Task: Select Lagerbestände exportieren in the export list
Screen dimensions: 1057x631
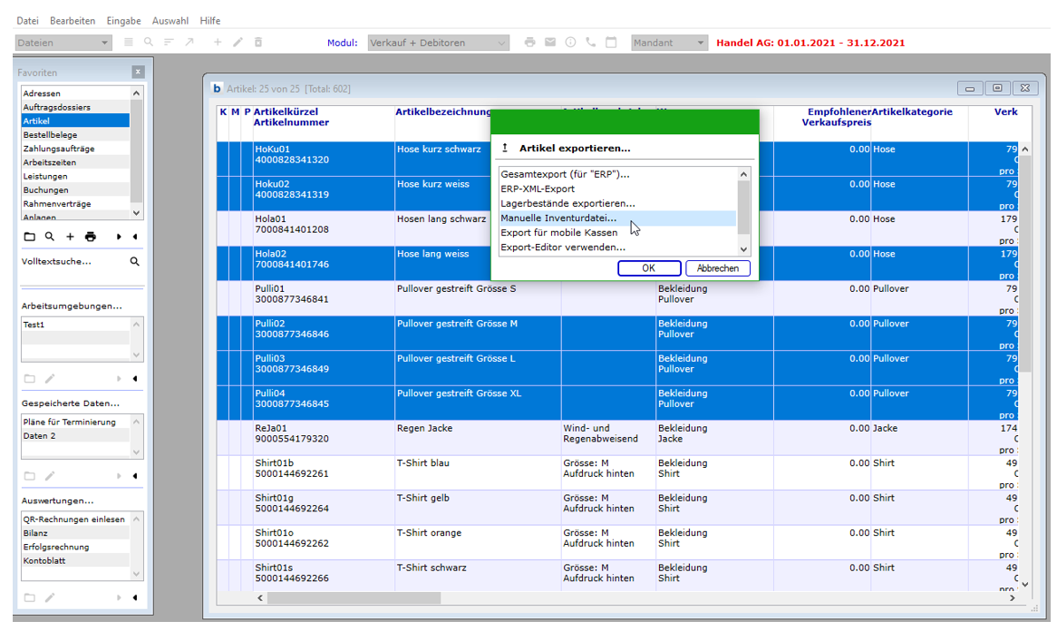Action: click(x=567, y=204)
